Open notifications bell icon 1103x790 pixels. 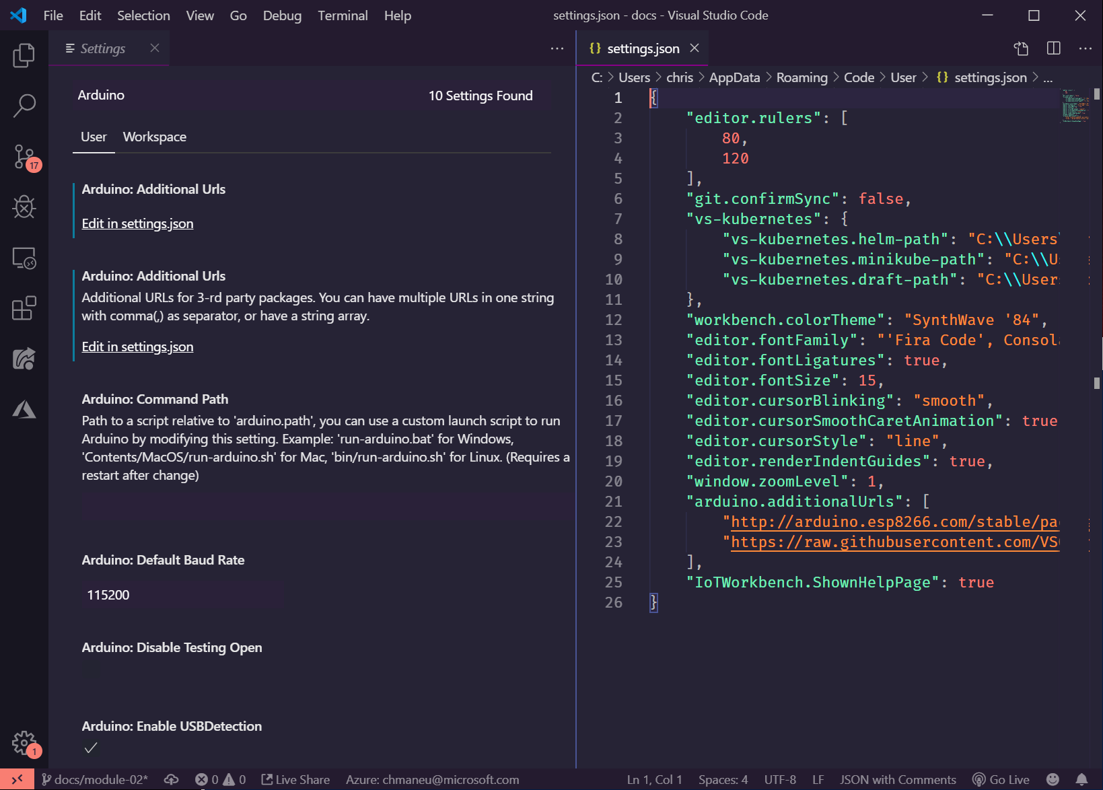(1081, 779)
